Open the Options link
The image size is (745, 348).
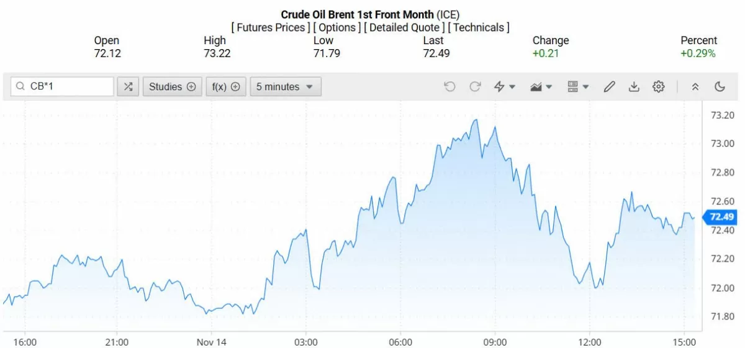pyautogui.click(x=337, y=27)
